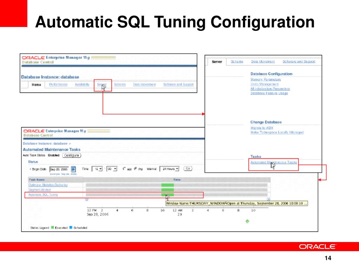Open the Undo Management link
Image resolution: width=359 pixels, height=269 pixels.
point(264,84)
